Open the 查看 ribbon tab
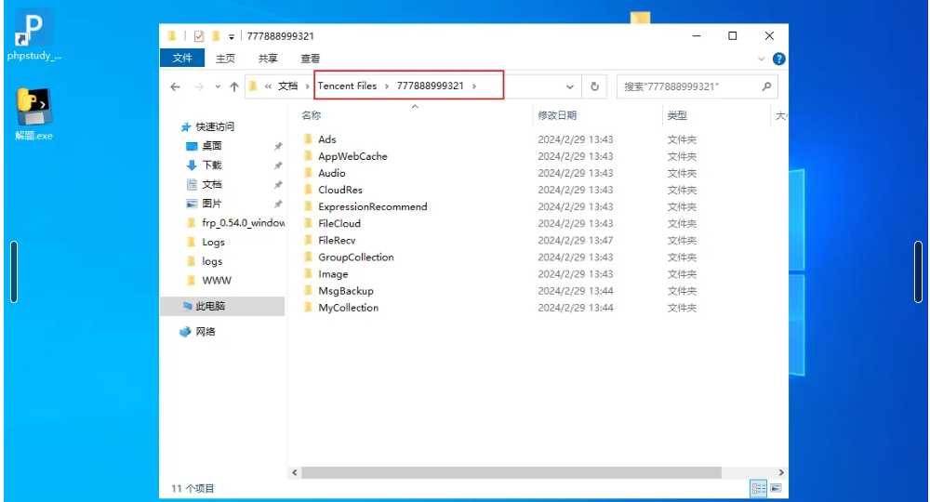The height and width of the screenshot is (502, 930). pyautogui.click(x=311, y=58)
